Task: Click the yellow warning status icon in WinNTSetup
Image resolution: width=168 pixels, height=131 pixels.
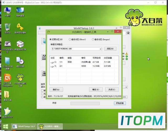Action: coord(127,54)
